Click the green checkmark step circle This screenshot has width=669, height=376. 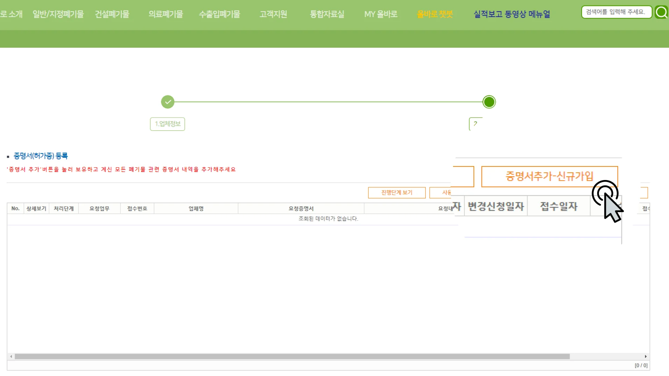168,102
